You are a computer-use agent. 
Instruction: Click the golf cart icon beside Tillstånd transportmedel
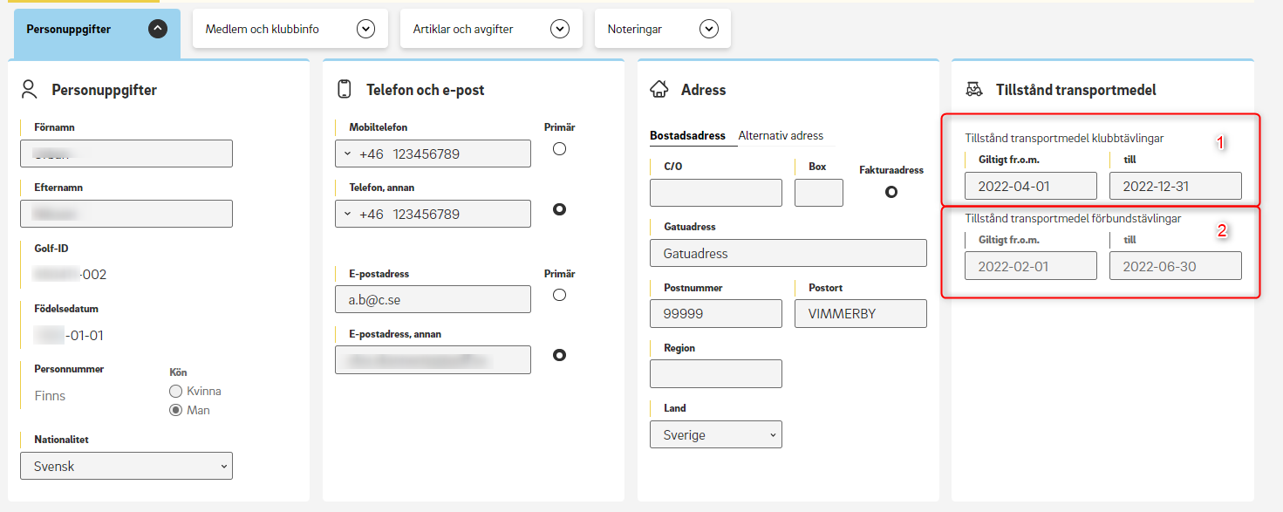coord(974,89)
